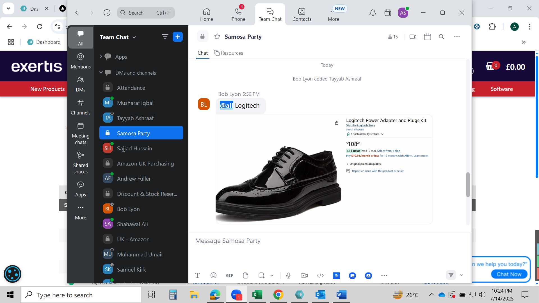
Task: Expand the send options dropdown arrow
Action: click(461, 275)
